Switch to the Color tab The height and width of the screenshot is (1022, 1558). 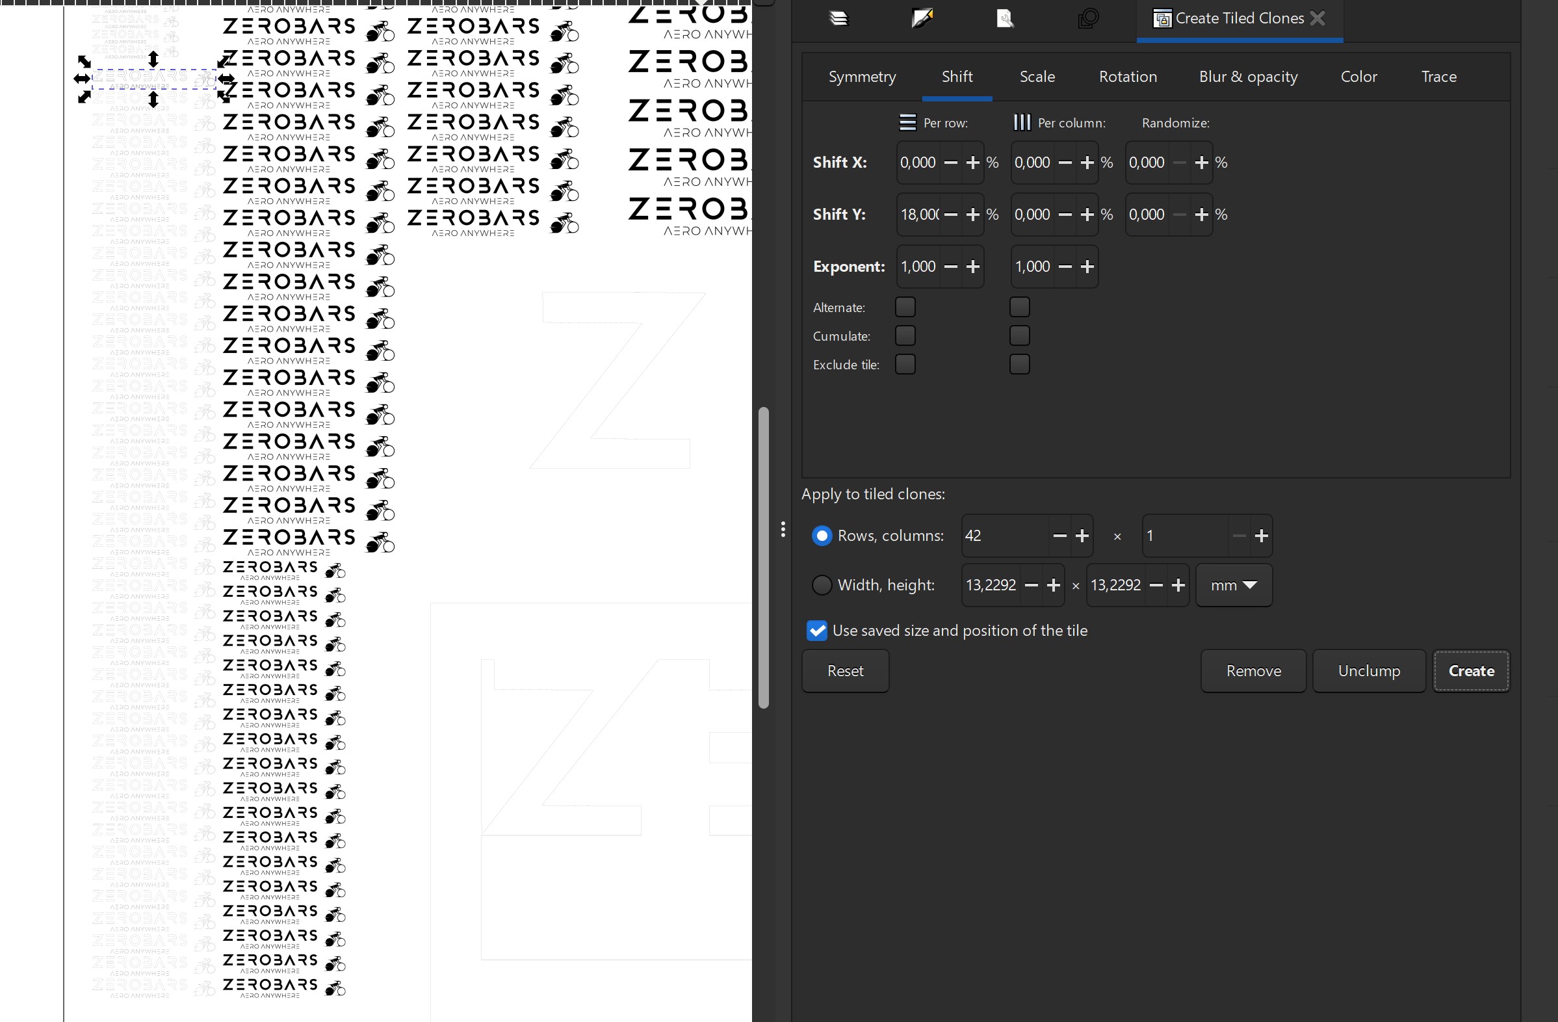[x=1358, y=77]
